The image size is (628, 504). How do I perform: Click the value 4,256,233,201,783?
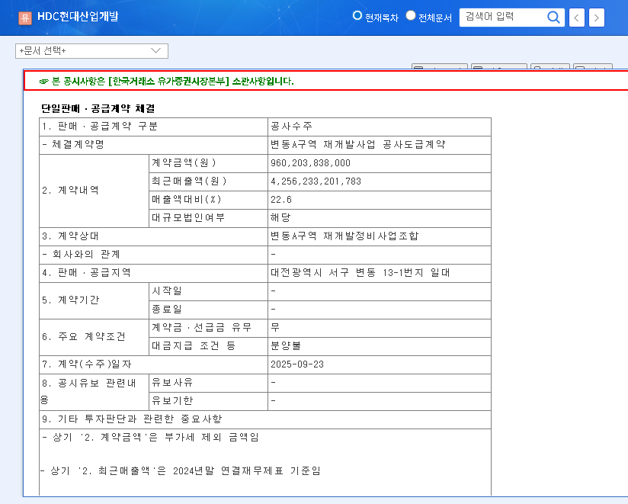click(x=316, y=181)
